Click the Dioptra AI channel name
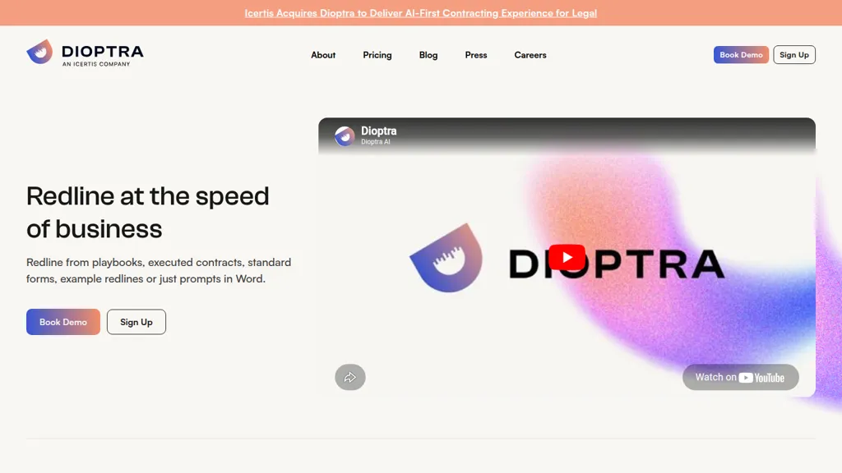This screenshot has height=473, width=842. (375, 142)
